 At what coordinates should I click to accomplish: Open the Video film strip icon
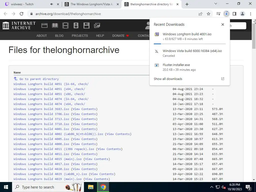(x=65, y=25)
